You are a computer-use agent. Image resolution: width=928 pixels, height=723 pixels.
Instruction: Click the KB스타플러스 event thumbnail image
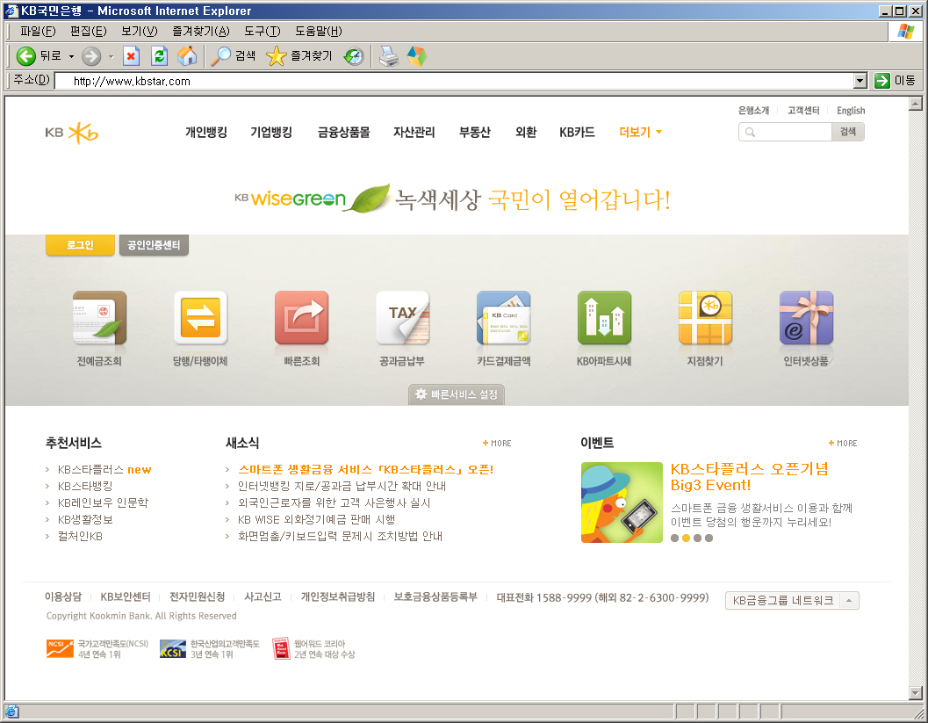pos(622,502)
